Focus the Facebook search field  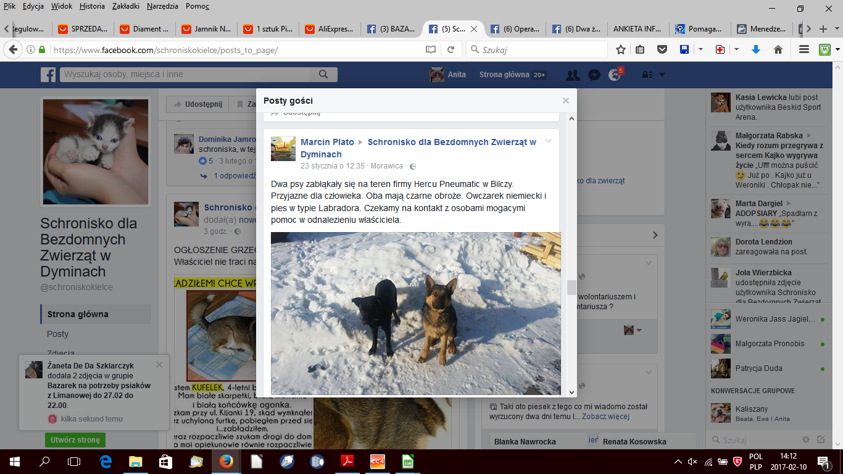click(x=185, y=75)
